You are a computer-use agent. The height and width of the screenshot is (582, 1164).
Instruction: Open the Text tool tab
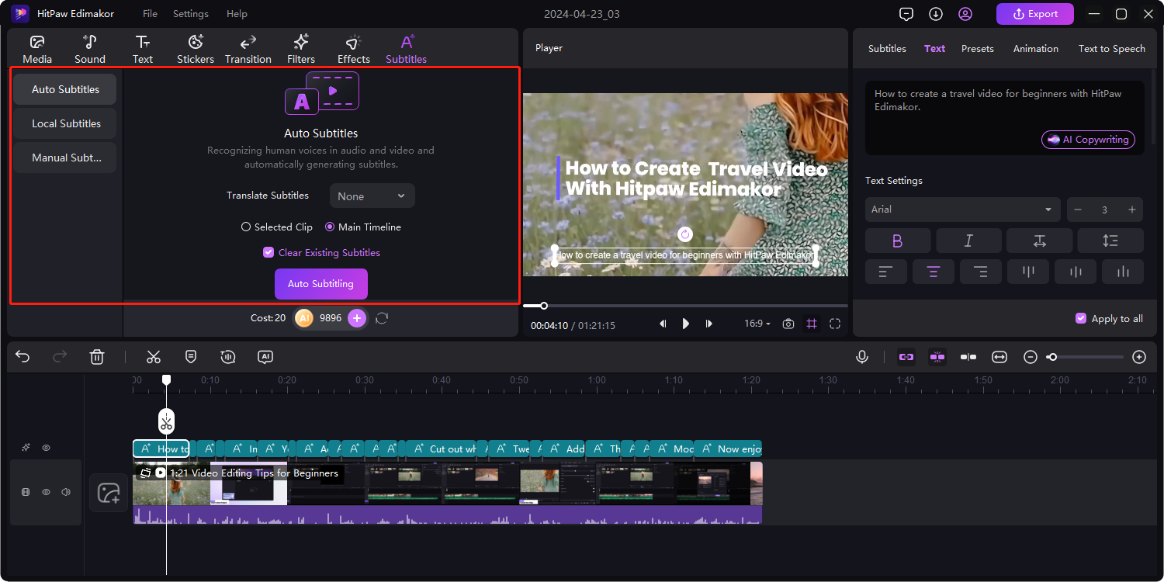tap(143, 49)
